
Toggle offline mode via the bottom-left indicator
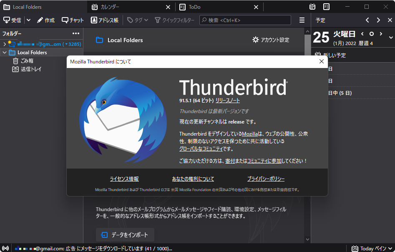click(6, 248)
